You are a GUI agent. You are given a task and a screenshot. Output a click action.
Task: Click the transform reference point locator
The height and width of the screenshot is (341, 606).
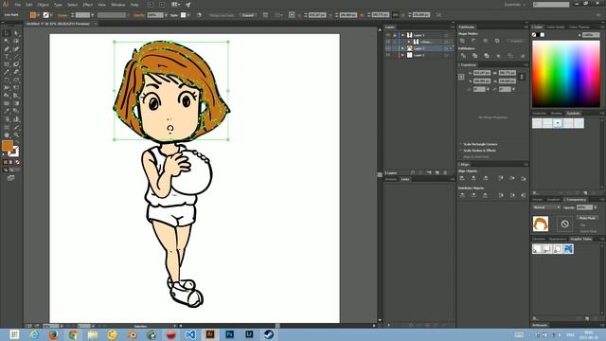[x=461, y=77]
